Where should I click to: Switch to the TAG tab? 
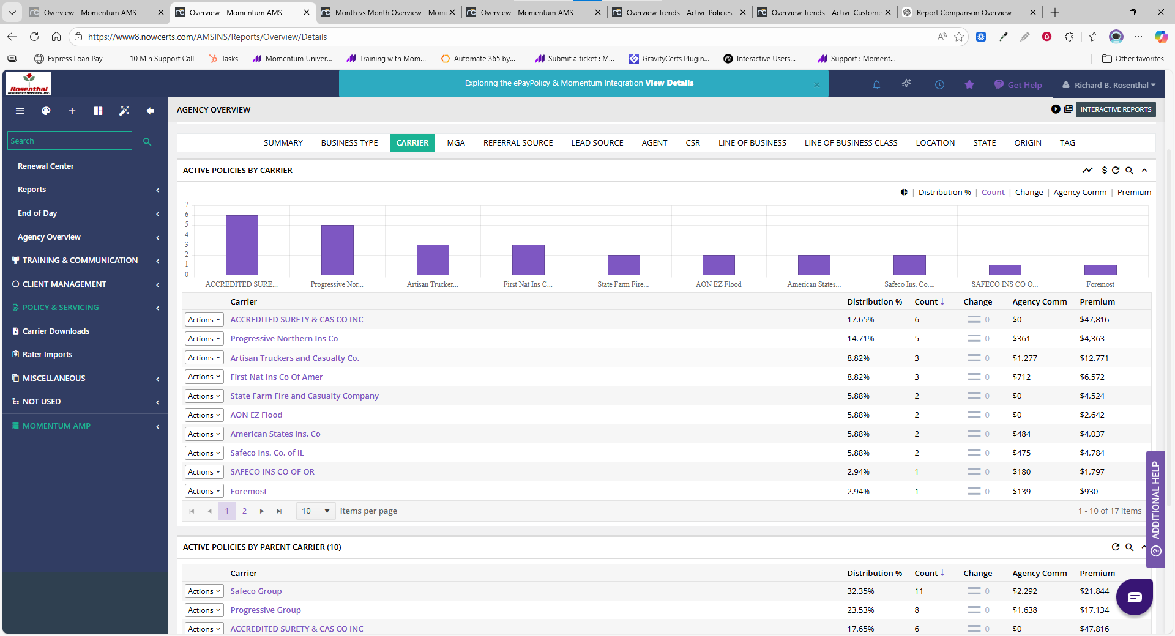click(1067, 142)
